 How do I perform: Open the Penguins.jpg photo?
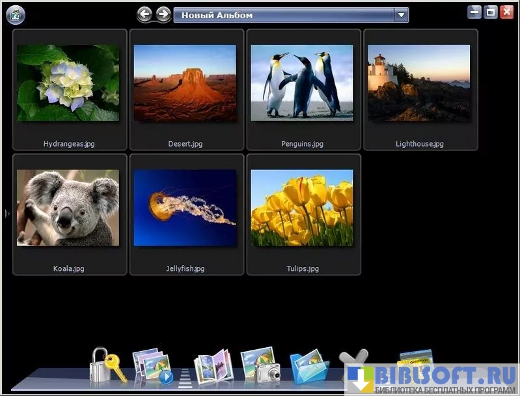pos(302,83)
